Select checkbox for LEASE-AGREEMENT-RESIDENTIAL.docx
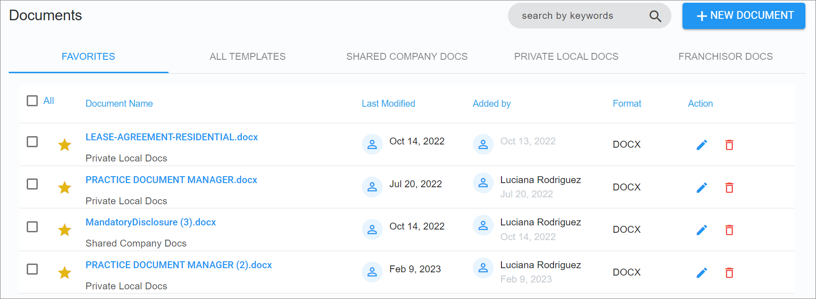This screenshot has height=299, width=816. coord(32,142)
